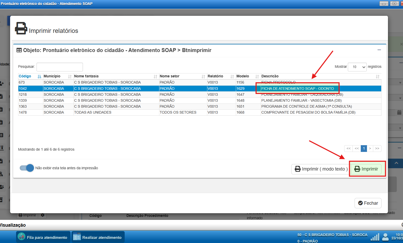Collapse the blue panel chevron-up arrow
The image size is (403, 243).
[396, 163]
